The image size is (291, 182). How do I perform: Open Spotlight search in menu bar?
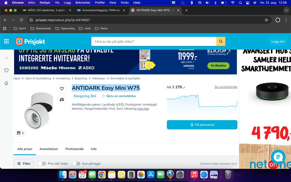240,3
